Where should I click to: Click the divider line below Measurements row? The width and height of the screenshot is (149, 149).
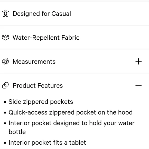(74, 73)
